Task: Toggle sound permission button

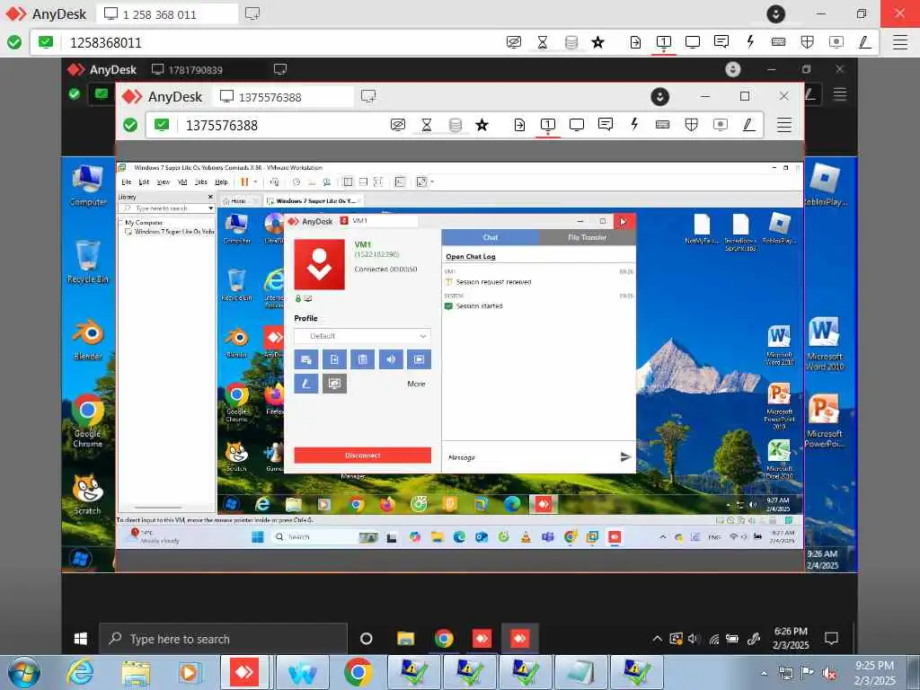Action: [x=391, y=359]
